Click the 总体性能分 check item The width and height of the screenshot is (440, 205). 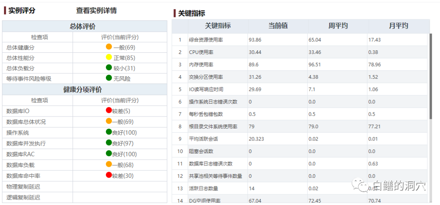point(20,58)
